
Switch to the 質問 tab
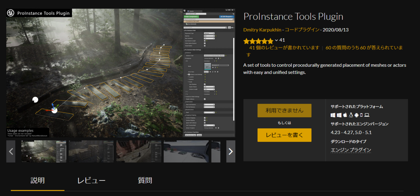pyautogui.click(x=145, y=181)
